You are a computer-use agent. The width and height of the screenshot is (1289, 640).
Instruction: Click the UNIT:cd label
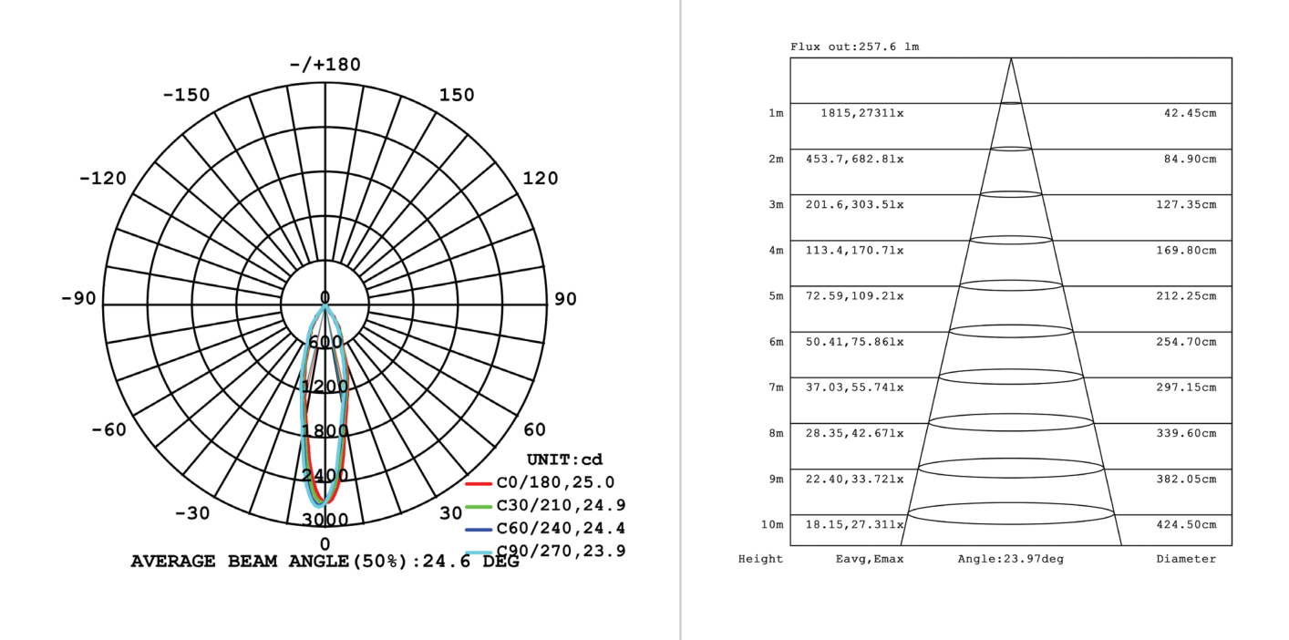click(564, 459)
